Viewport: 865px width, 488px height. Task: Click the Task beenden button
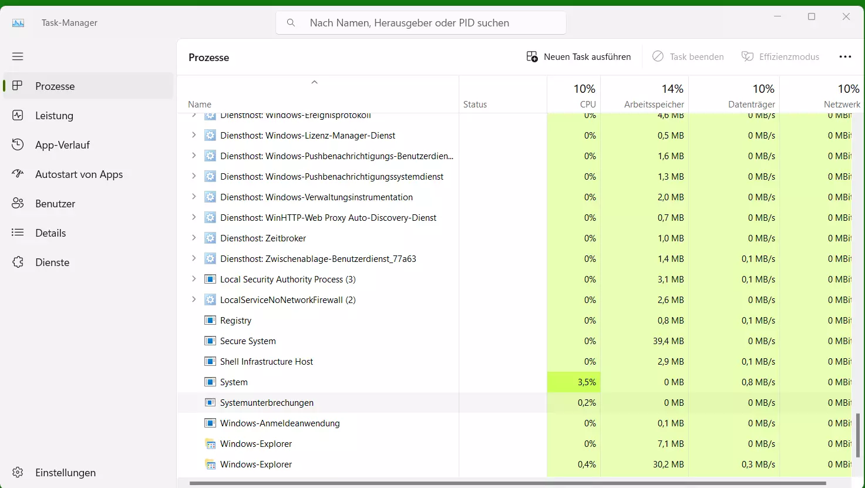pos(688,57)
